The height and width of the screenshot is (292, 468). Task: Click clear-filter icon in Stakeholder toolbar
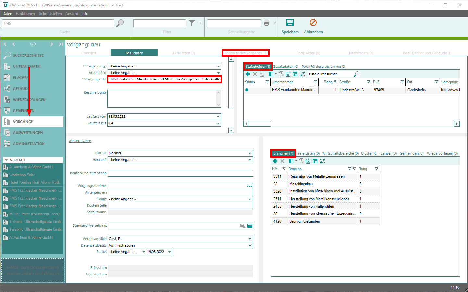281,74
